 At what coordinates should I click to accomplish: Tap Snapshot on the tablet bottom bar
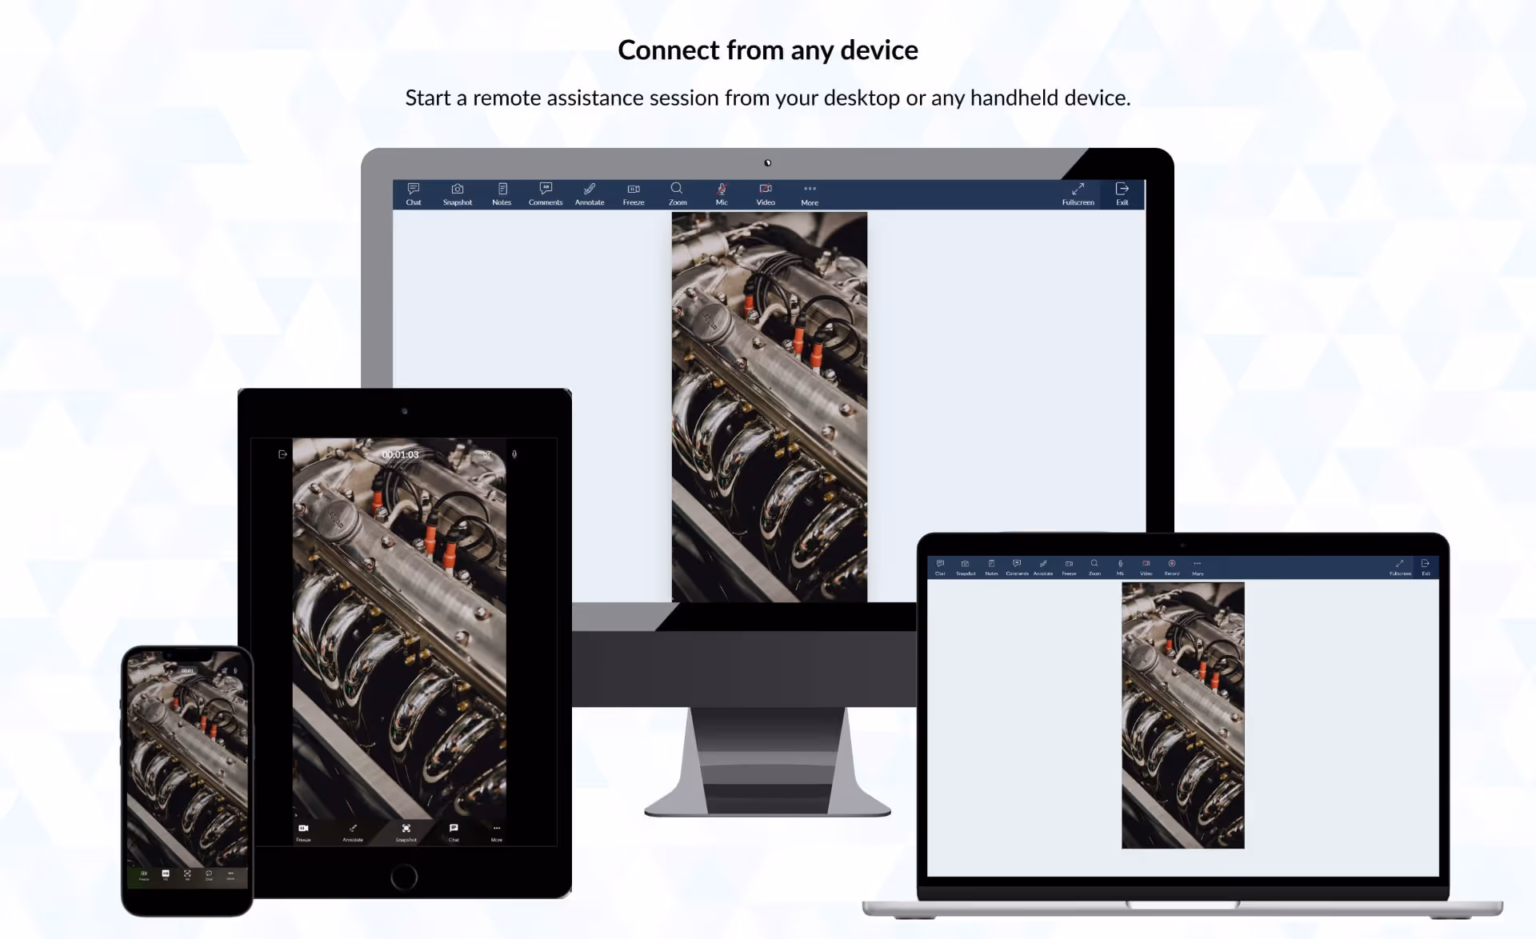406,833
